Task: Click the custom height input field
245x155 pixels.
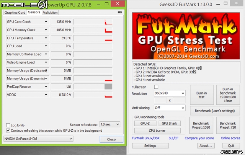Action: click(x=179, y=100)
